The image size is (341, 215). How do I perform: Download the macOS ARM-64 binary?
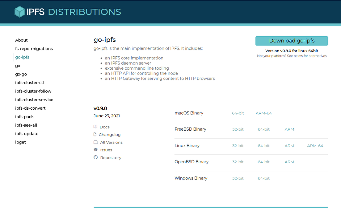(x=263, y=113)
